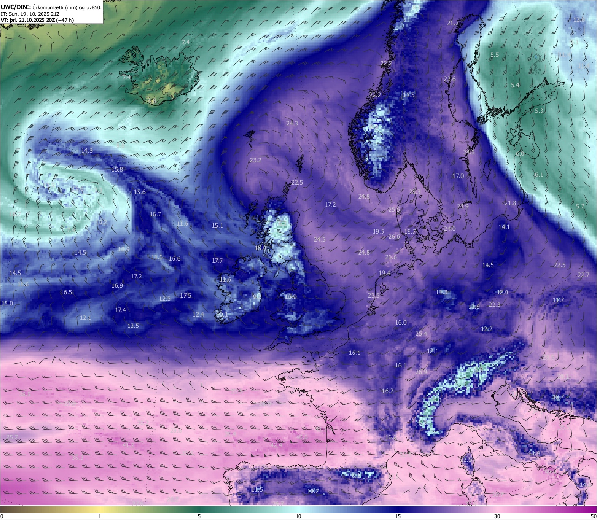Select the map value 5.4
This screenshot has height=520, width=597.
[515, 85]
